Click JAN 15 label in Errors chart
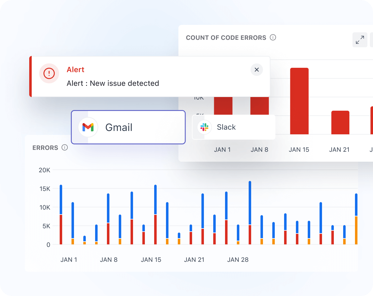Viewport: 373px width, 296px height. click(x=151, y=260)
